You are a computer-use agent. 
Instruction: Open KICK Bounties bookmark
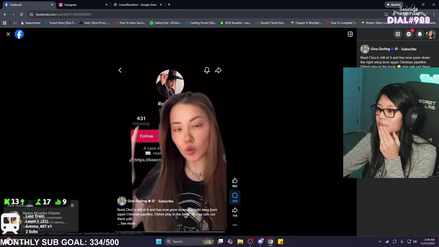[235, 23]
